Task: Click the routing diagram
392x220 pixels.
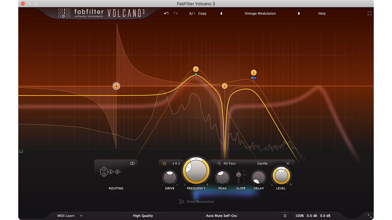Action: (x=111, y=171)
